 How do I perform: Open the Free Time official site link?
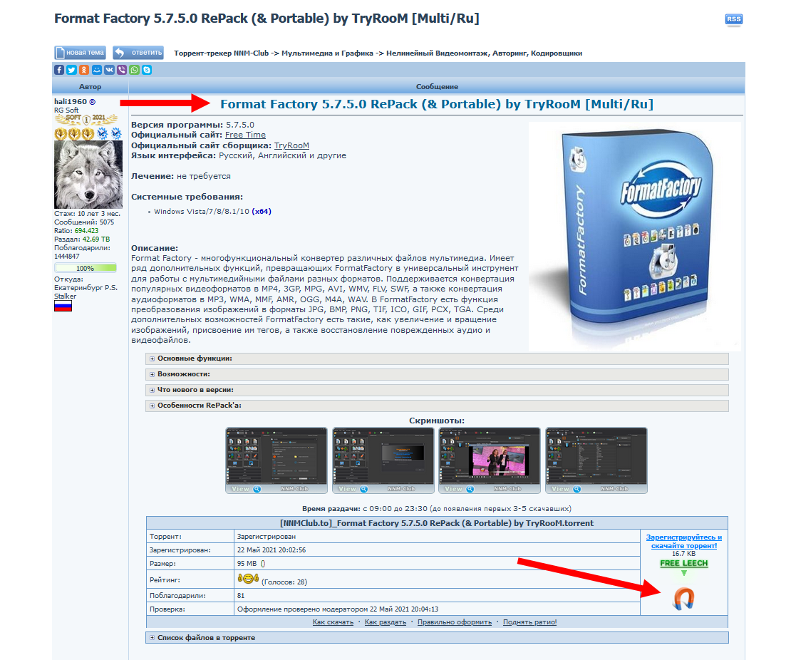245,135
